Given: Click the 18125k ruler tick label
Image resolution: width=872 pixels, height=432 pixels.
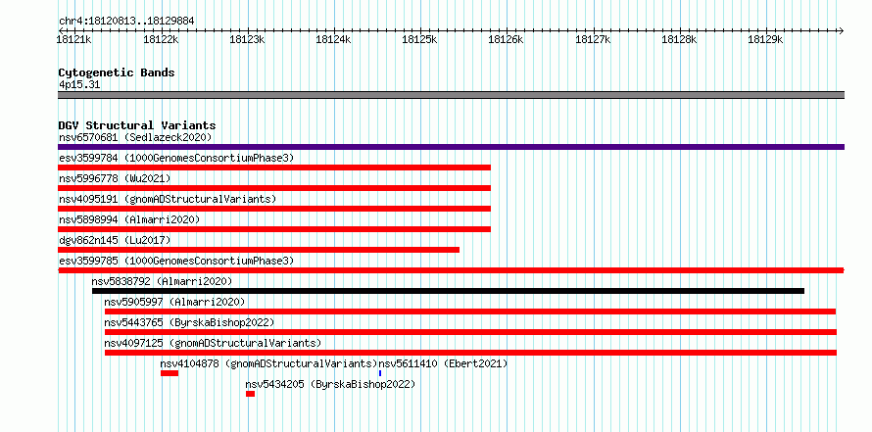Looking at the screenshot, I should [419, 40].
